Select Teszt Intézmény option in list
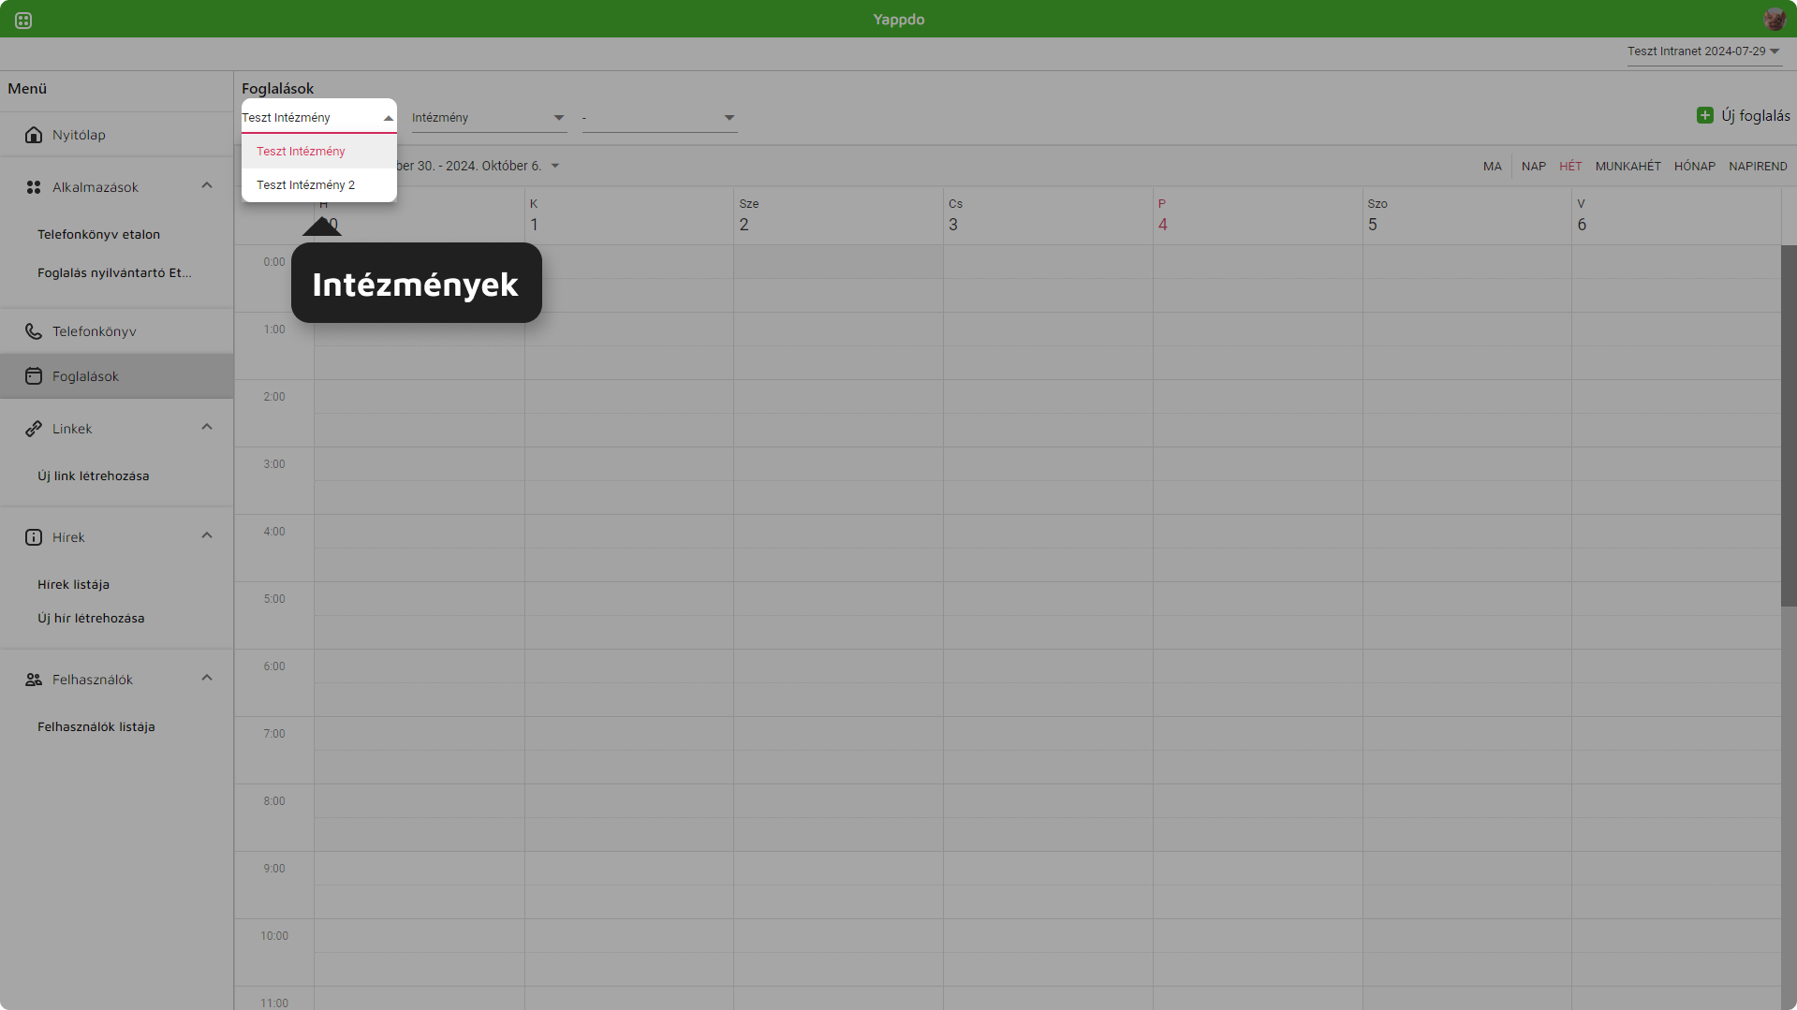1797x1010 pixels. coord(319,152)
